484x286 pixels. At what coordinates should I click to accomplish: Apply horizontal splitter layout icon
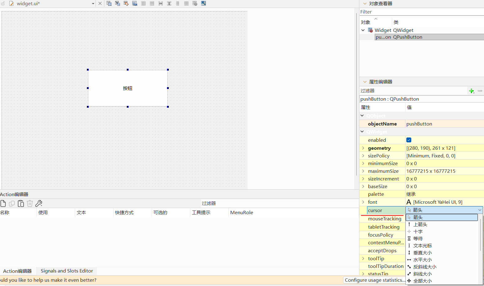click(x=161, y=3)
